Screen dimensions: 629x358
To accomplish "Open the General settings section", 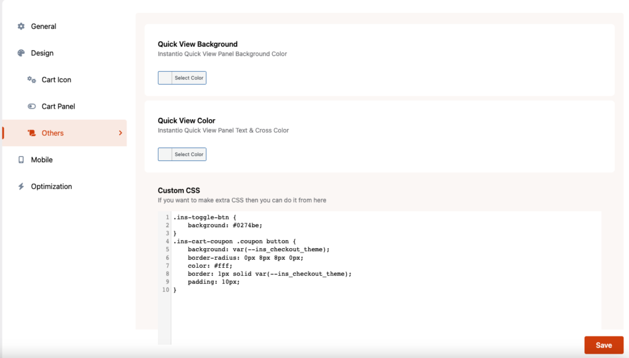I will pyautogui.click(x=44, y=26).
